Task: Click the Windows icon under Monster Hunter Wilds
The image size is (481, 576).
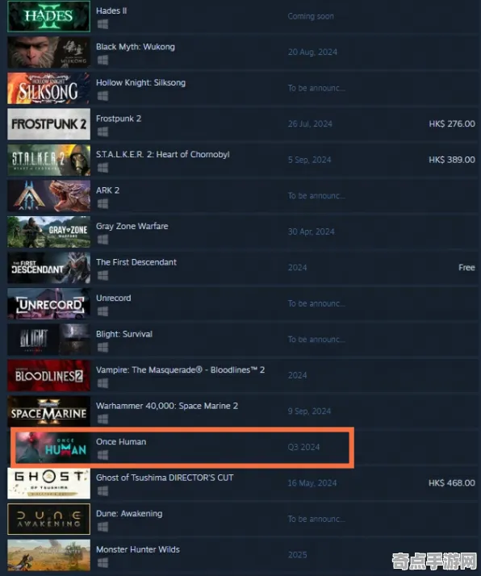Action: coord(102,563)
